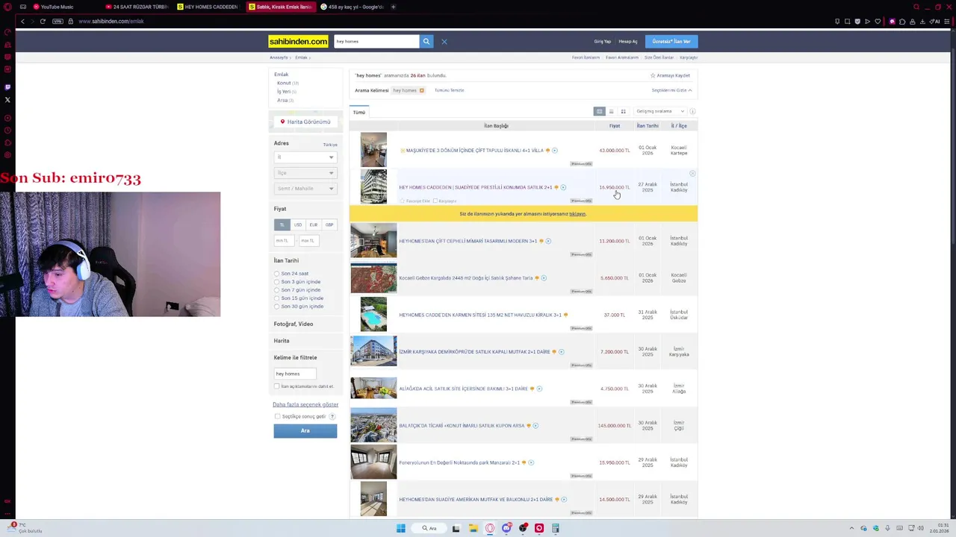Image resolution: width=956 pixels, height=537 pixels.
Task: Open the sahibinden.com logo homepage
Action: coord(298,41)
